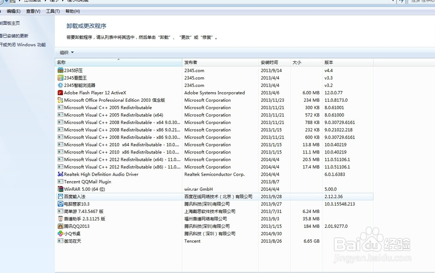Click the 御龙在天 game icon
Screen dimensions: 435x273
click(60, 241)
